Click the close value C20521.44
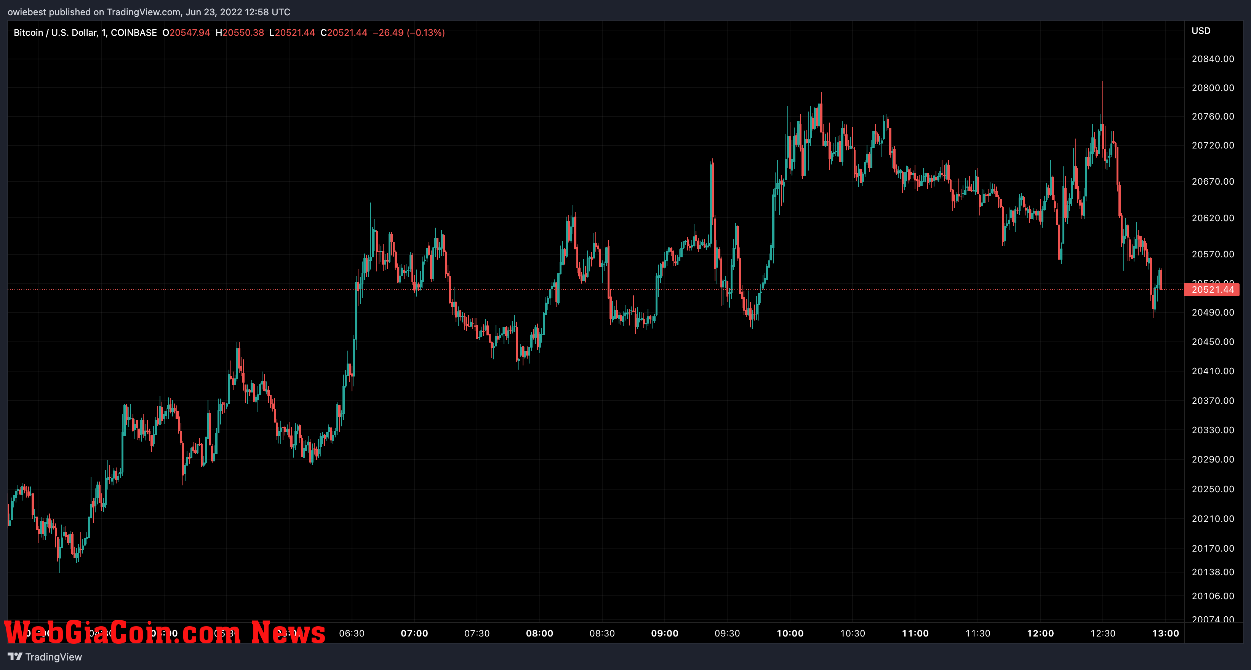The height and width of the screenshot is (670, 1251). pos(344,32)
